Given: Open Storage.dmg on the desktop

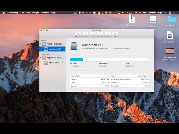Looking at the screenshot, I should point(170,37).
